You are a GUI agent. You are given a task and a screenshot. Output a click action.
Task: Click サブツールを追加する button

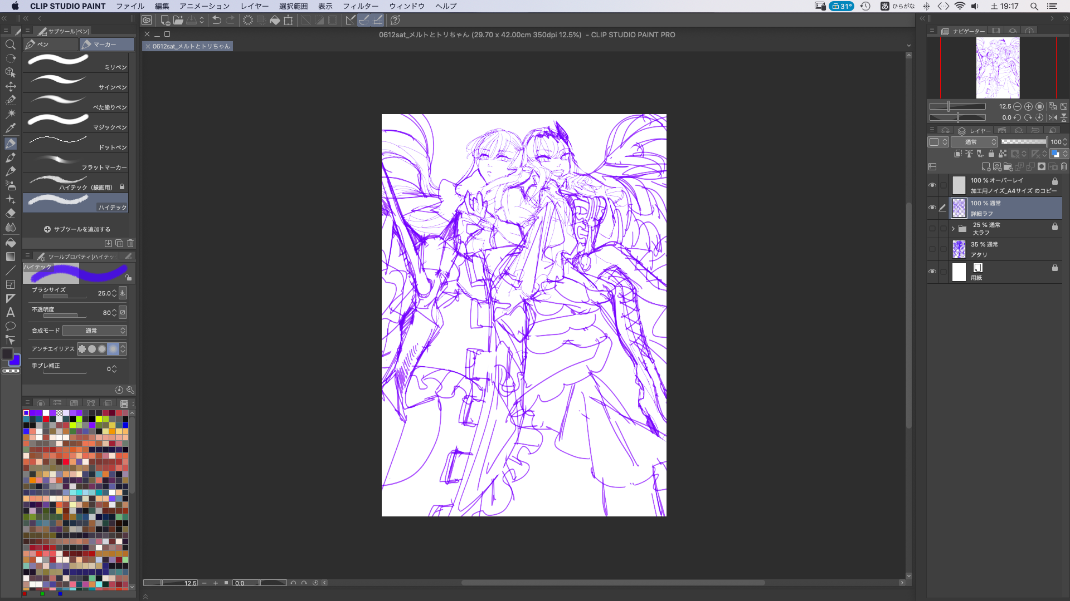click(77, 229)
